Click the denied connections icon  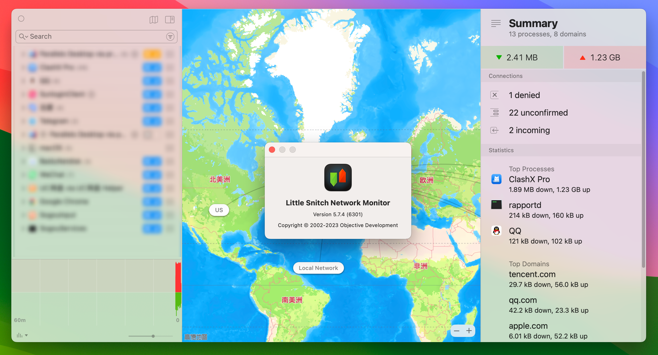pyautogui.click(x=494, y=94)
